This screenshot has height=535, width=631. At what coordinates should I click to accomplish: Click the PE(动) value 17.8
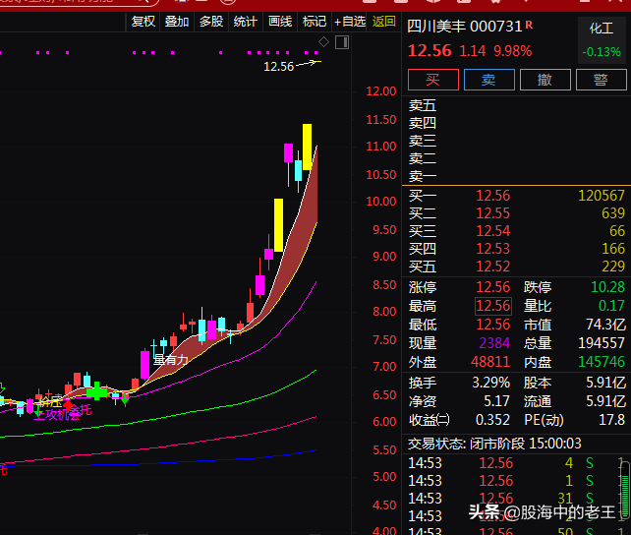pos(611,420)
